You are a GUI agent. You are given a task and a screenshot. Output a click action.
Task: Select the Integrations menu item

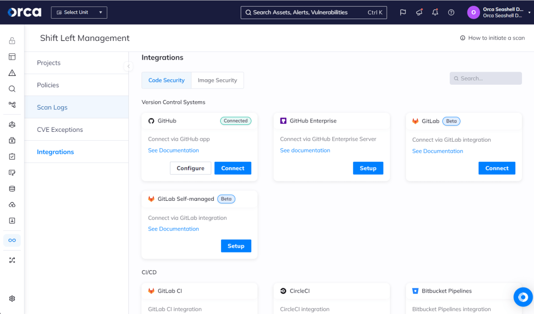pyautogui.click(x=76, y=152)
